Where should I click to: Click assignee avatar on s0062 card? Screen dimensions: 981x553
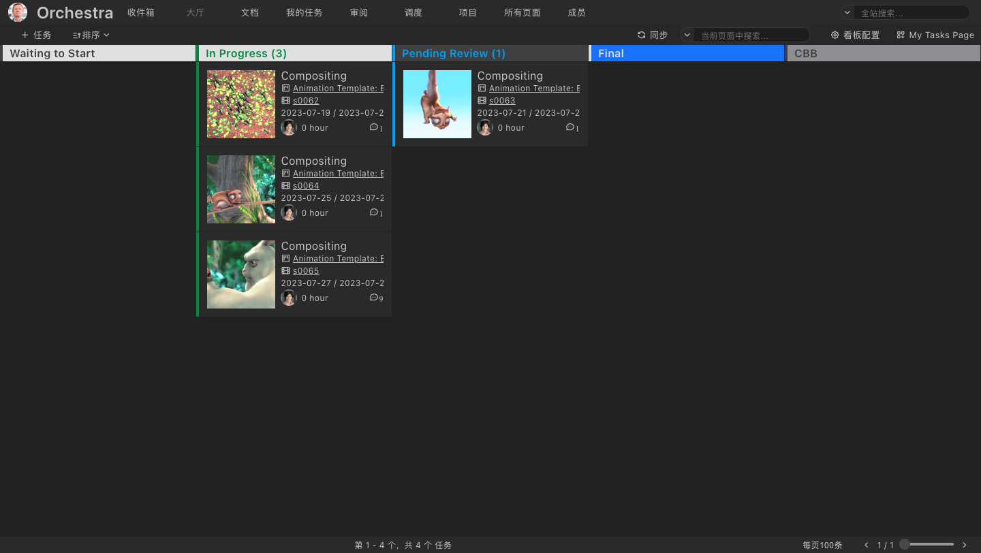click(x=289, y=127)
